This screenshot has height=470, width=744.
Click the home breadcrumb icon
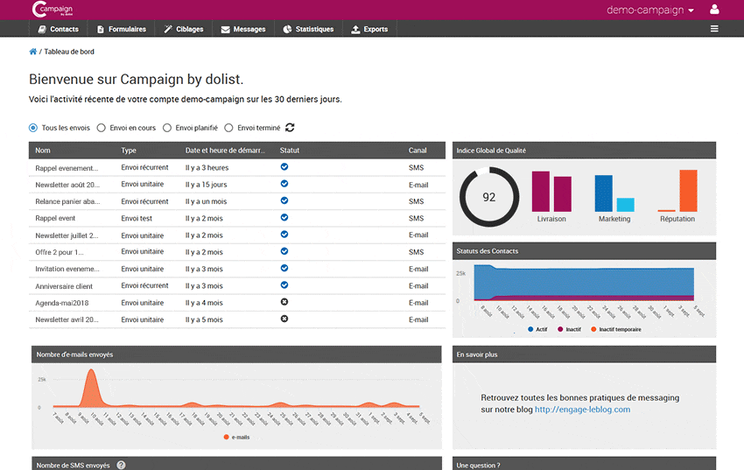click(x=33, y=52)
